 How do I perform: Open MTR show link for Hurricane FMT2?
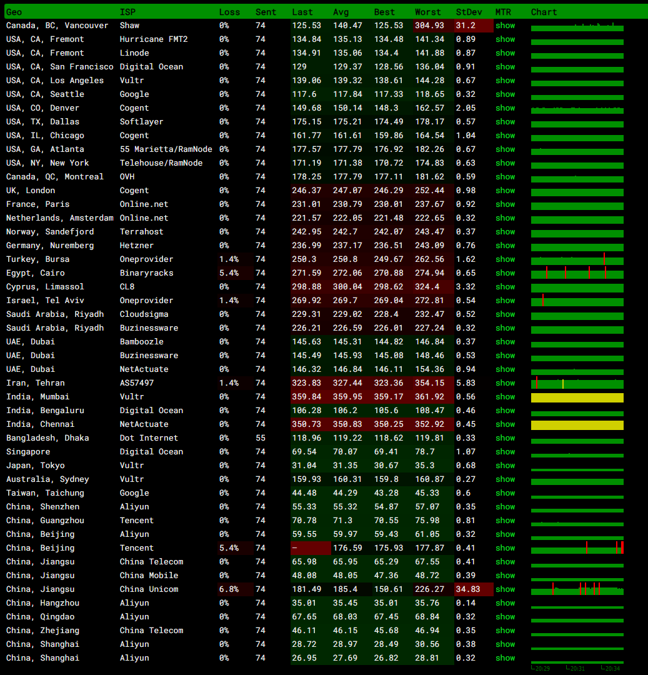[x=505, y=39]
